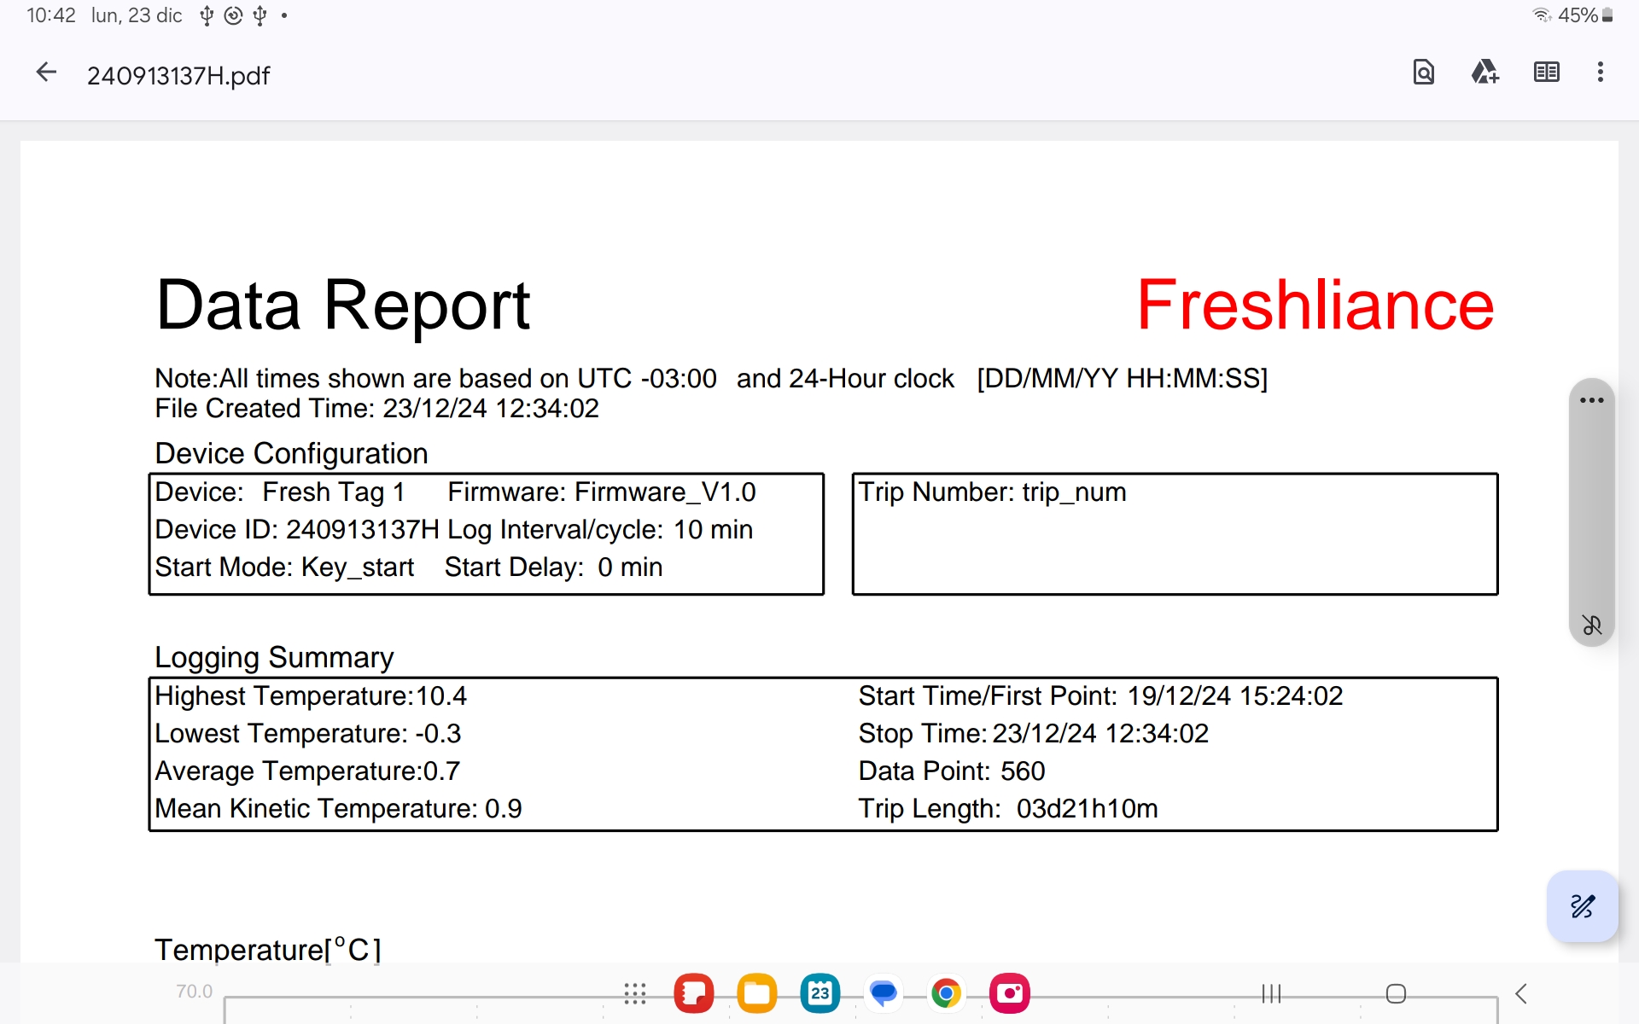Toggle the stylus lock icon on side panel
This screenshot has height=1024, width=1639.
pyautogui.click(x=1592, y=625)
